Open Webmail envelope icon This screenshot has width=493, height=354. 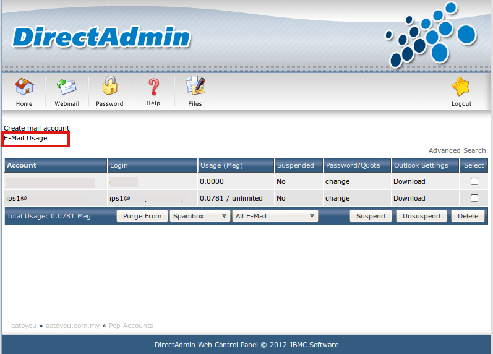(x=67, y=87)
